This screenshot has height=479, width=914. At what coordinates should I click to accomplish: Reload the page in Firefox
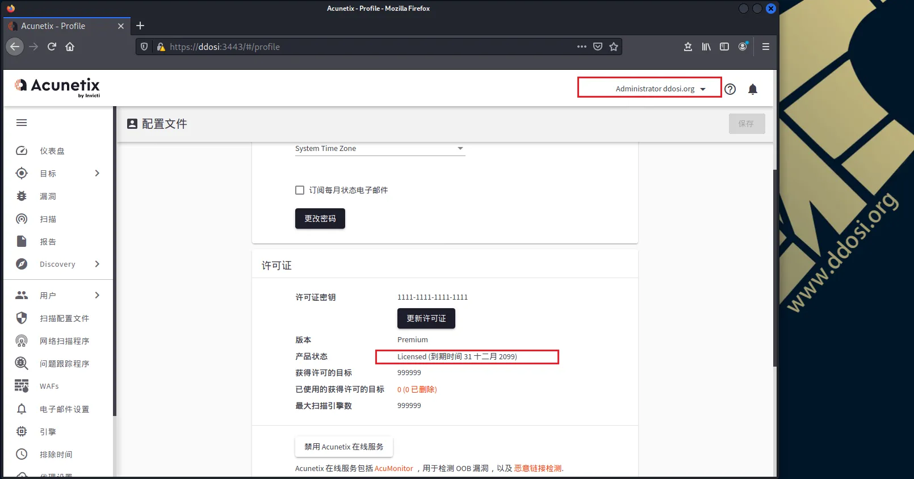click(x=52, y=47)
